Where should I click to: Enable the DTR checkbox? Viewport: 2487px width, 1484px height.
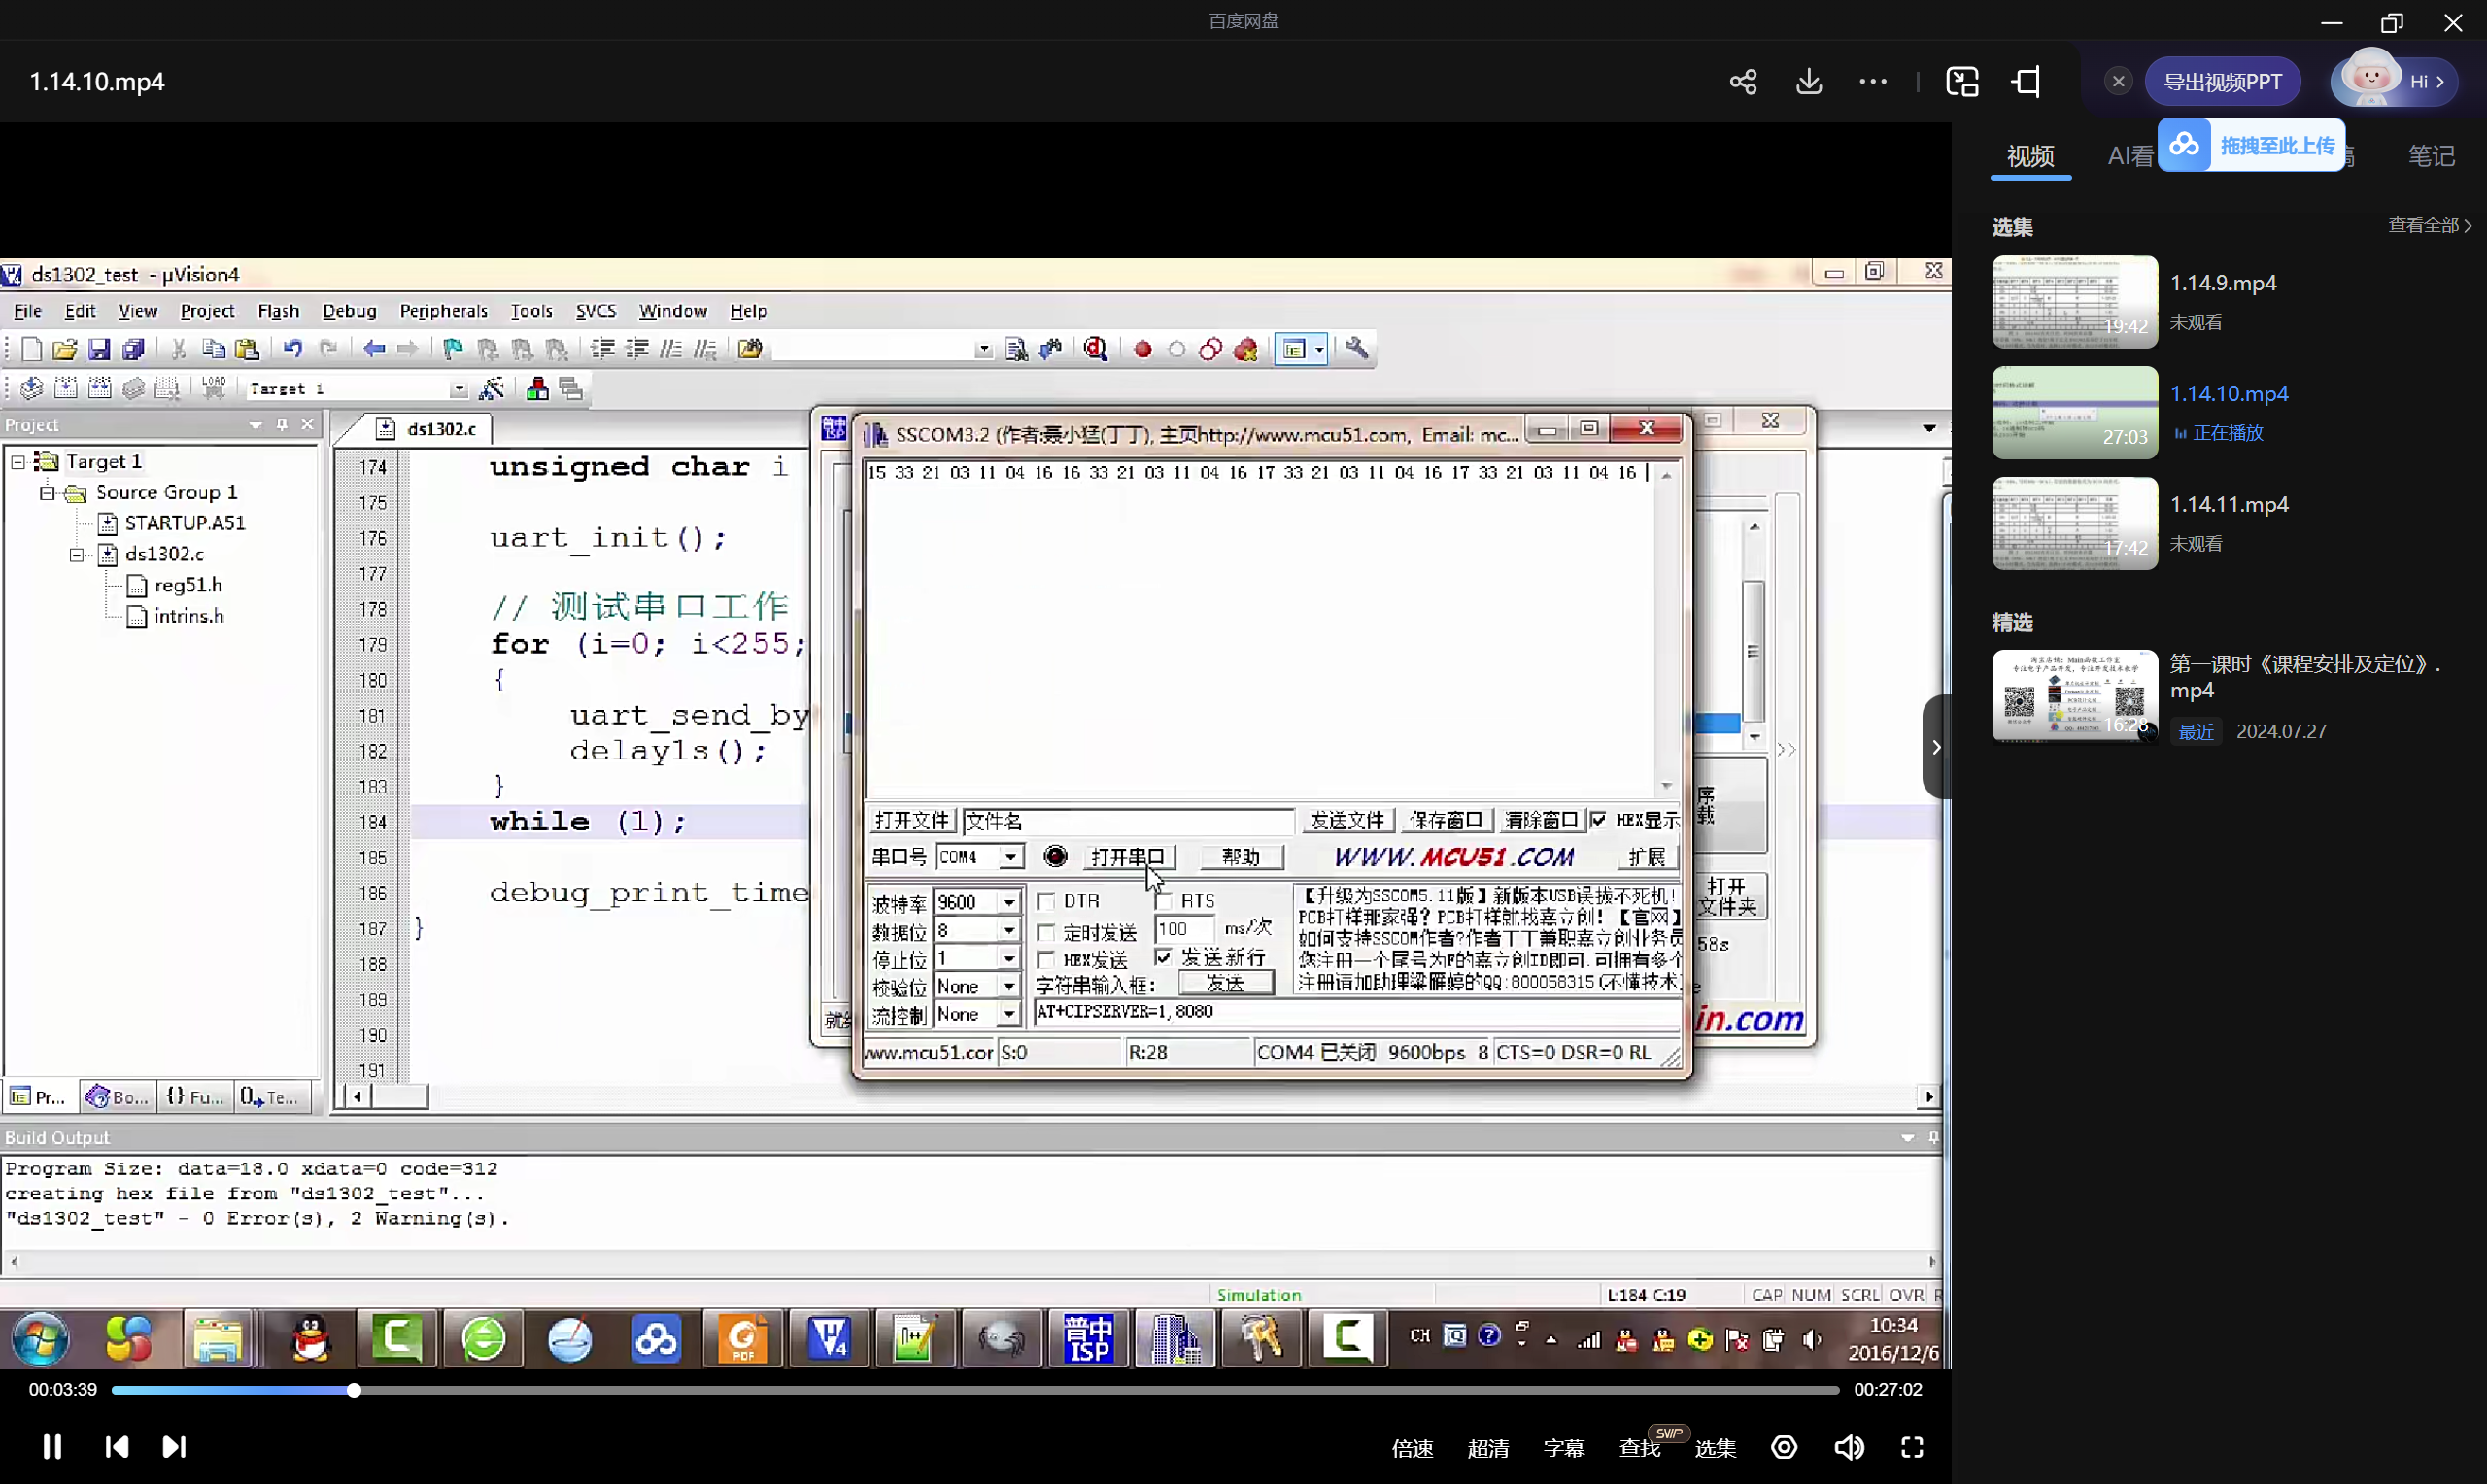click(1046, 901)
